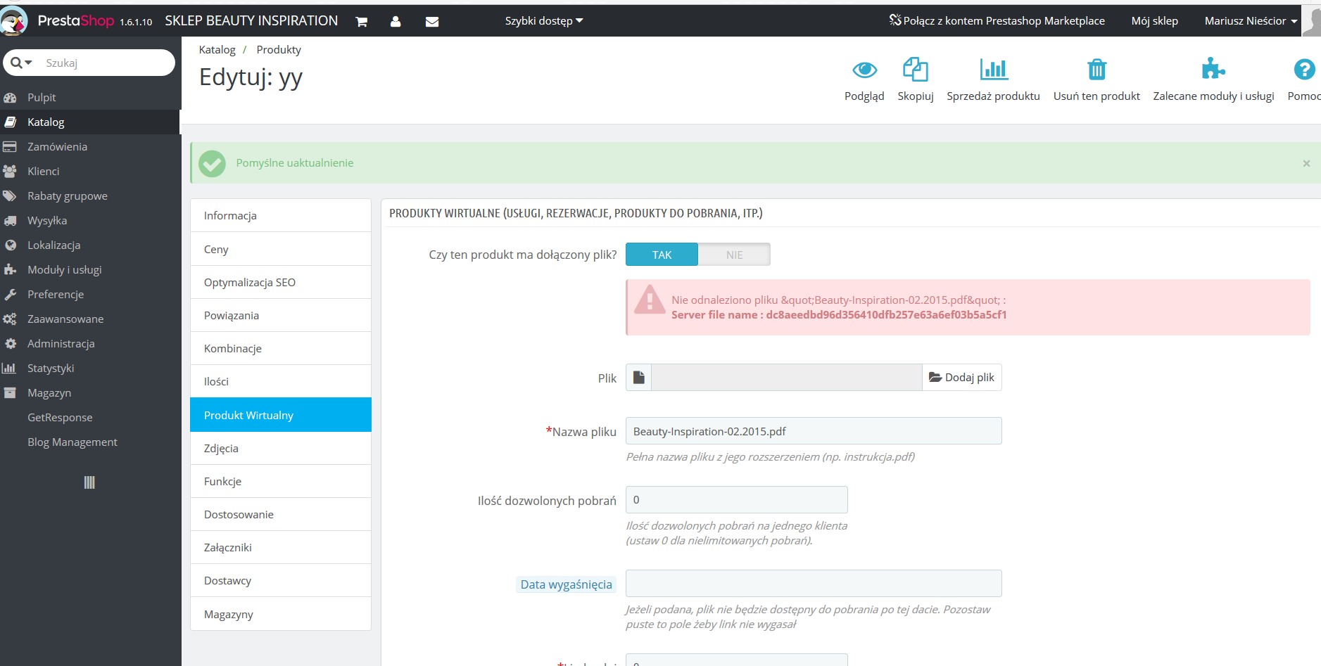Screen dimensions: 1321x666
Task: Click the Zalecane moduły puzzle icon
Action: pyautogui.click(x=1213, y=69)
